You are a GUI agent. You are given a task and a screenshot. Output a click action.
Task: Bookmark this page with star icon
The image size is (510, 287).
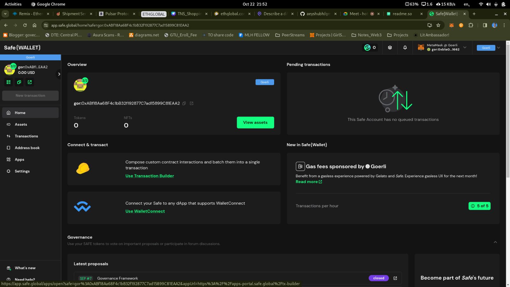click(438, 25)
